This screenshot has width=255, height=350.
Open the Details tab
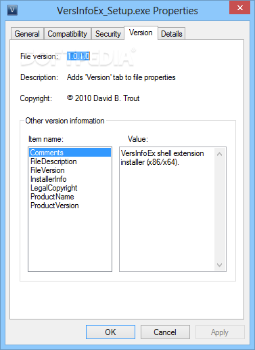(172, 34)
